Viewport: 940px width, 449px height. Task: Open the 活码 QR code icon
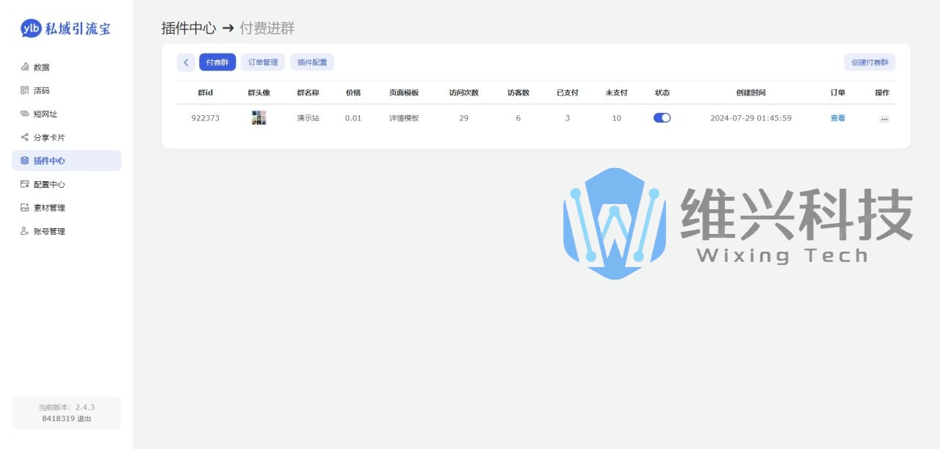[24, 90]
